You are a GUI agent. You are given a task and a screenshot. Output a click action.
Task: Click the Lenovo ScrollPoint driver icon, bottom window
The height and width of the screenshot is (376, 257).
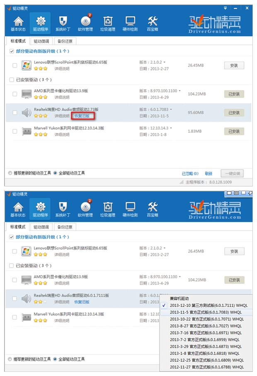[x=26, y=251]
